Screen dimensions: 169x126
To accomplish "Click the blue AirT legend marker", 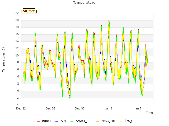I will tap(57, 121).
